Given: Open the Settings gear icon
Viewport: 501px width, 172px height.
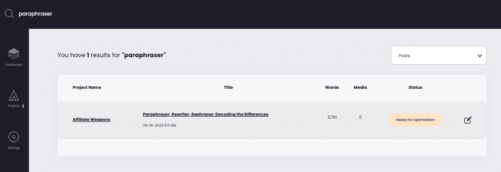Looking at the screenshot, I should [x=14, y=137].
